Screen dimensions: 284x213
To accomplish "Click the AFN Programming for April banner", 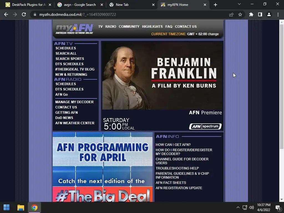I will 103,167.
